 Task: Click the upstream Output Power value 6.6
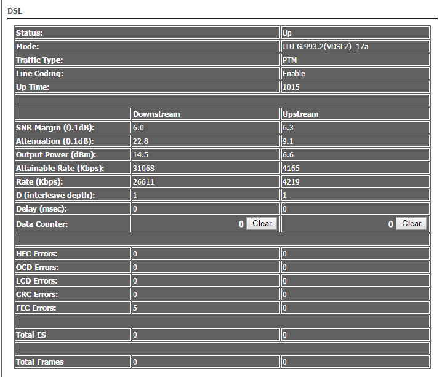288,155
